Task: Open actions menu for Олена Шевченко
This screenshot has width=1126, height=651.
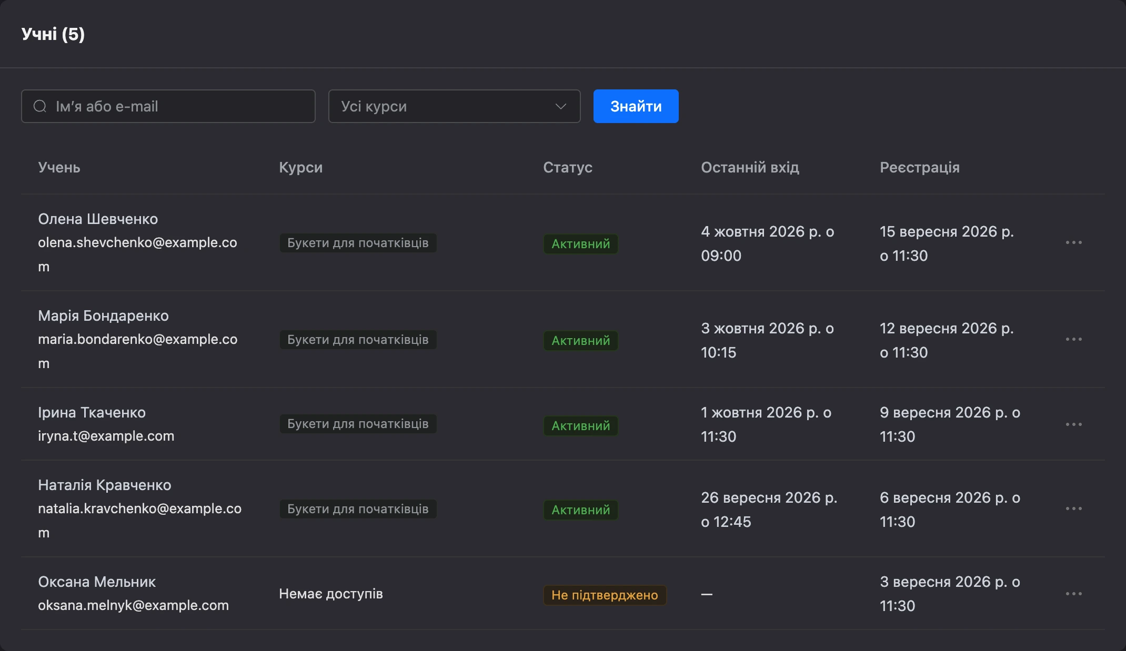Action: coord(1073,242)
